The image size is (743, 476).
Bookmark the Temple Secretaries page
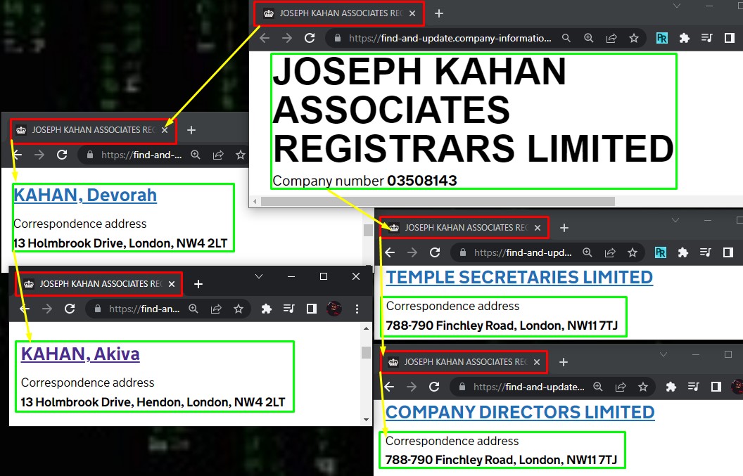[x=633, y=252]
